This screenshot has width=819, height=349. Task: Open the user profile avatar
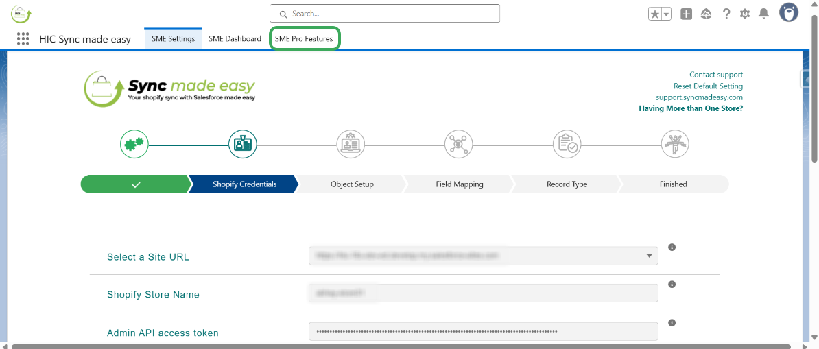(789, 12)
